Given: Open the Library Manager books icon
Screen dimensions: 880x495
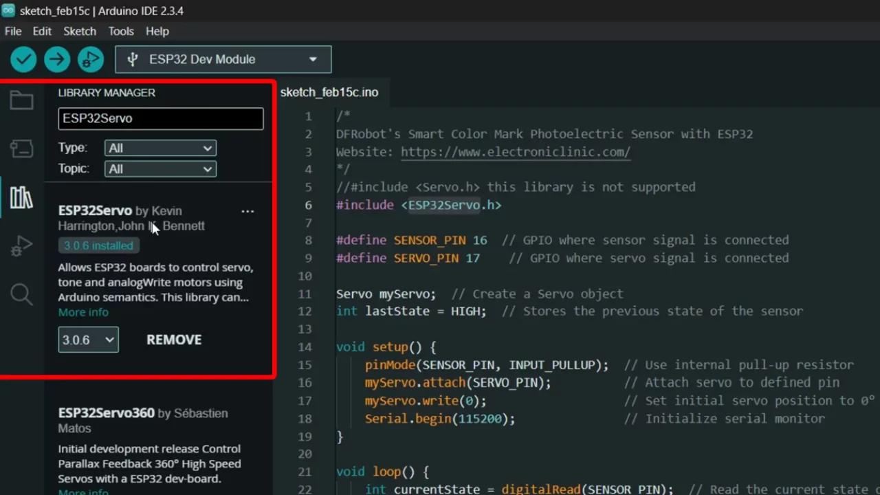Looking at the screenshot, I should coord(21,198).
